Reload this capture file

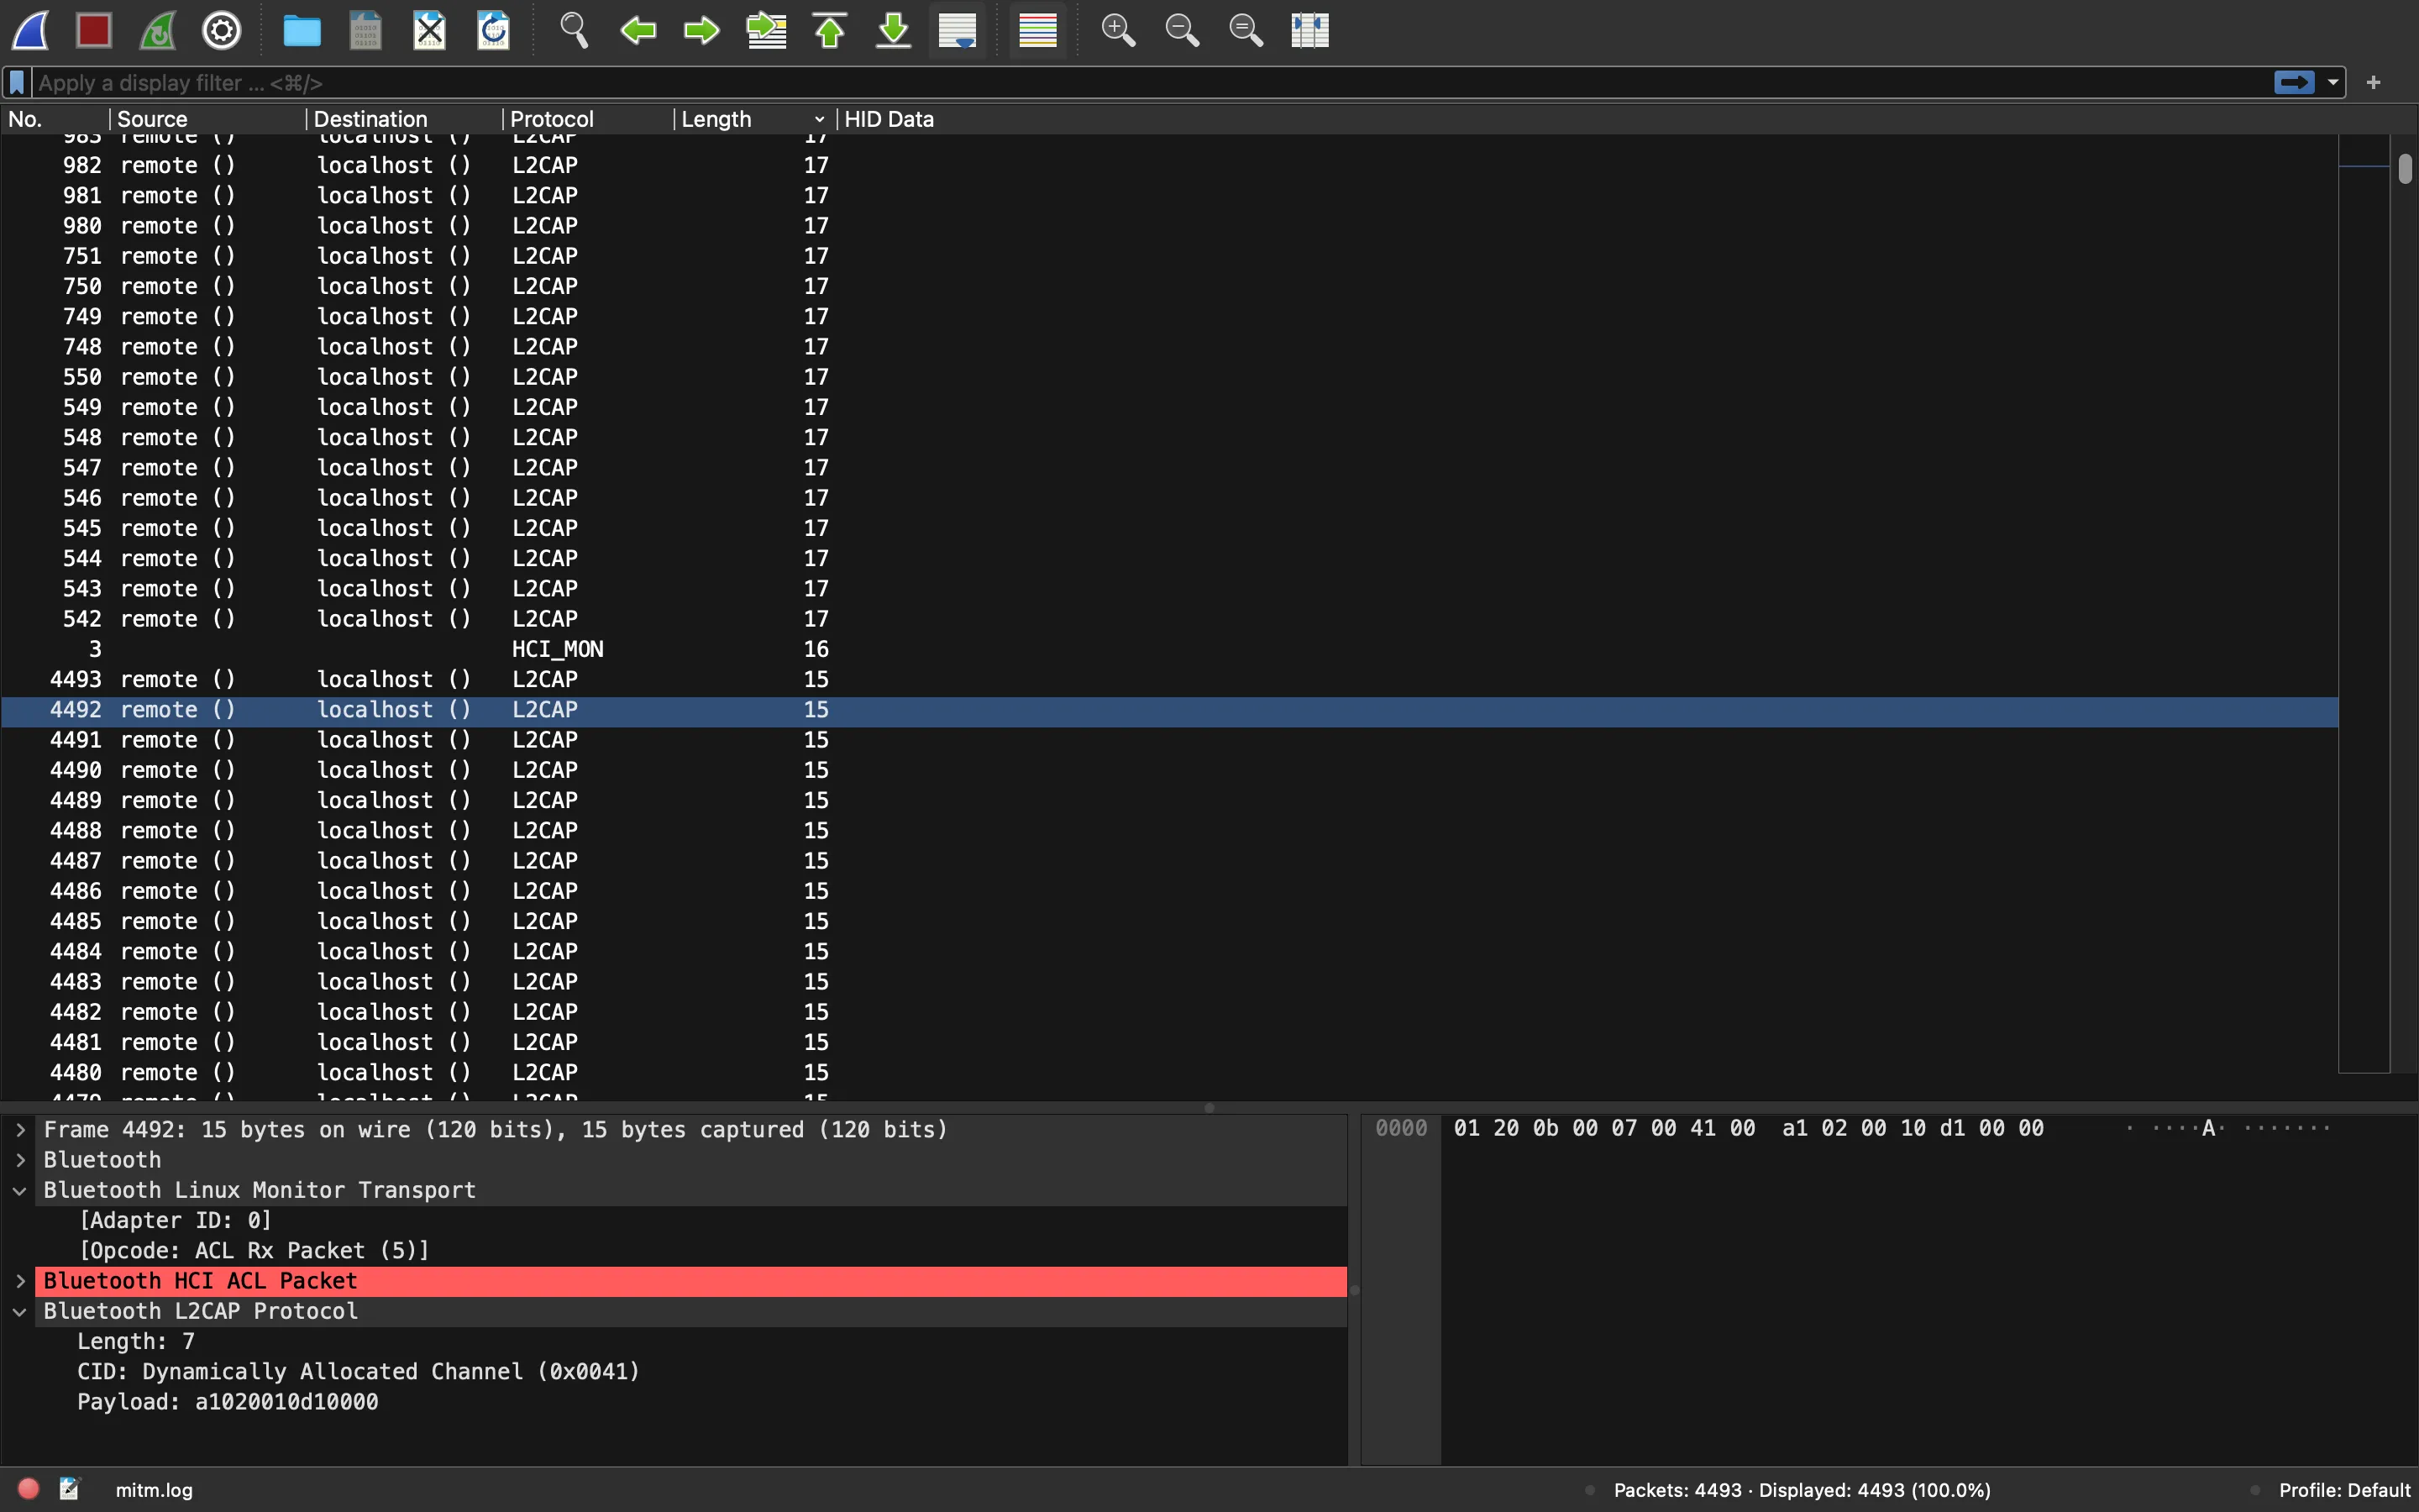[x=494, y=30]
